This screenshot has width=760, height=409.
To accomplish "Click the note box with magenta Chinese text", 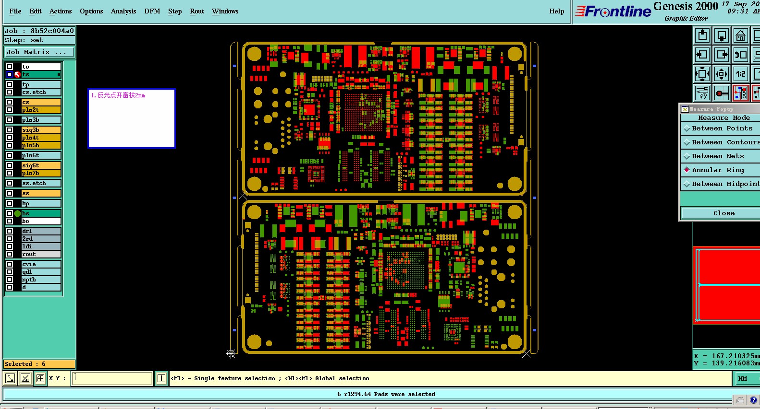I will pos(132,118).
